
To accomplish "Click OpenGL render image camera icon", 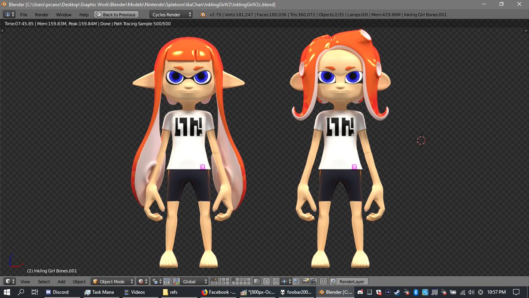I will [305, 281].
